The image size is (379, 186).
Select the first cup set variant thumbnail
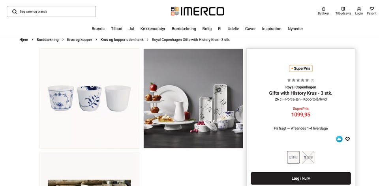293,157
